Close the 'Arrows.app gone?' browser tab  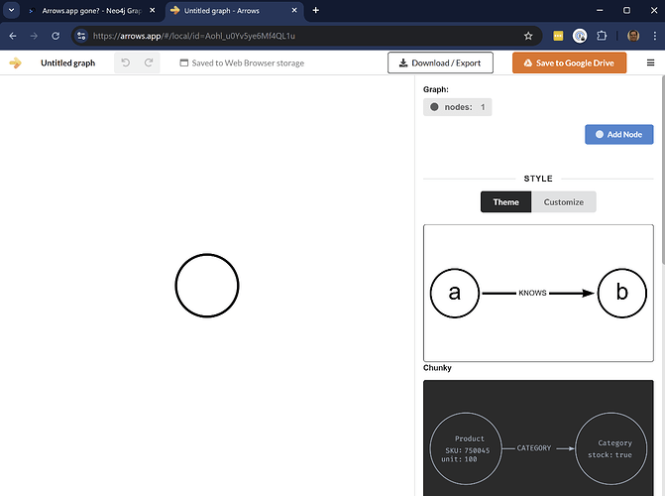[x=153, y=10]
